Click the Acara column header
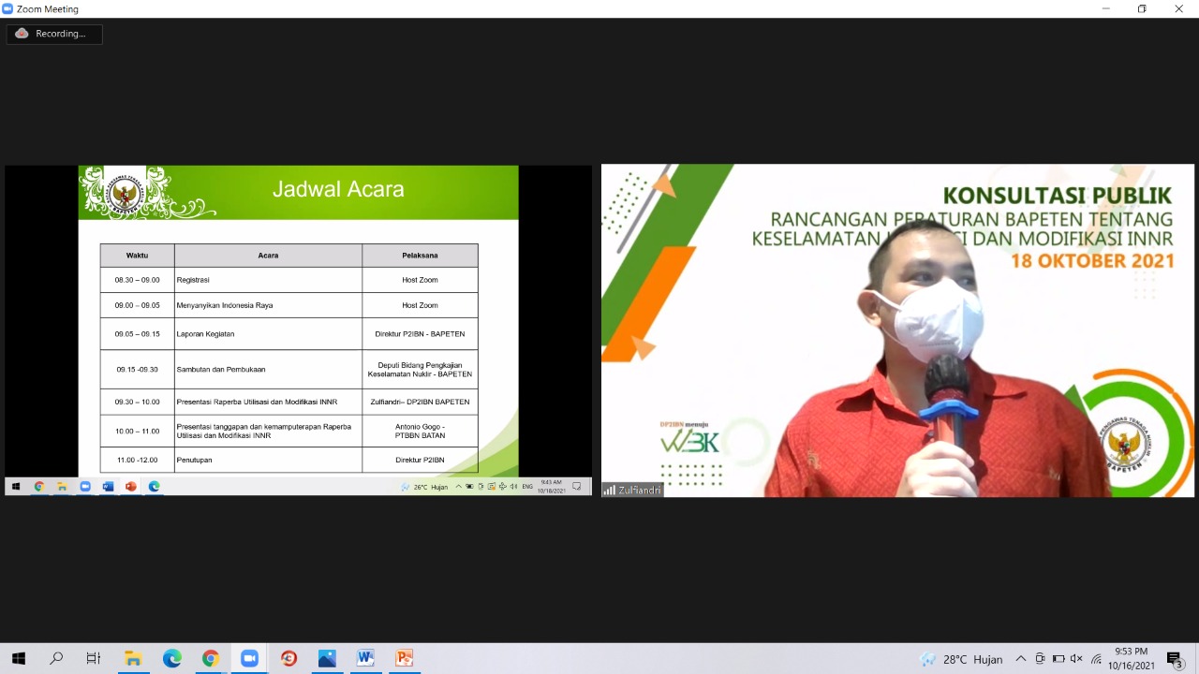This screenshot has width=1199, height=674. pos(268,256)
